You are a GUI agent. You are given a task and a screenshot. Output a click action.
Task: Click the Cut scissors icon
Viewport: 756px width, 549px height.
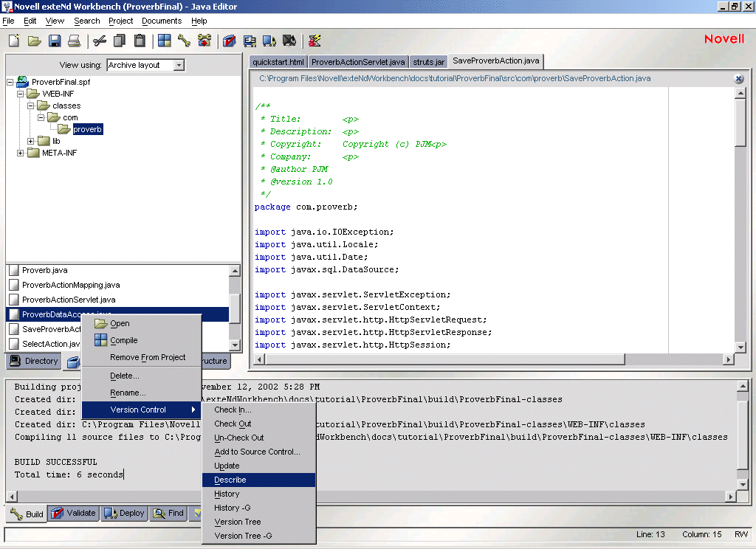[x=100, y=41]
